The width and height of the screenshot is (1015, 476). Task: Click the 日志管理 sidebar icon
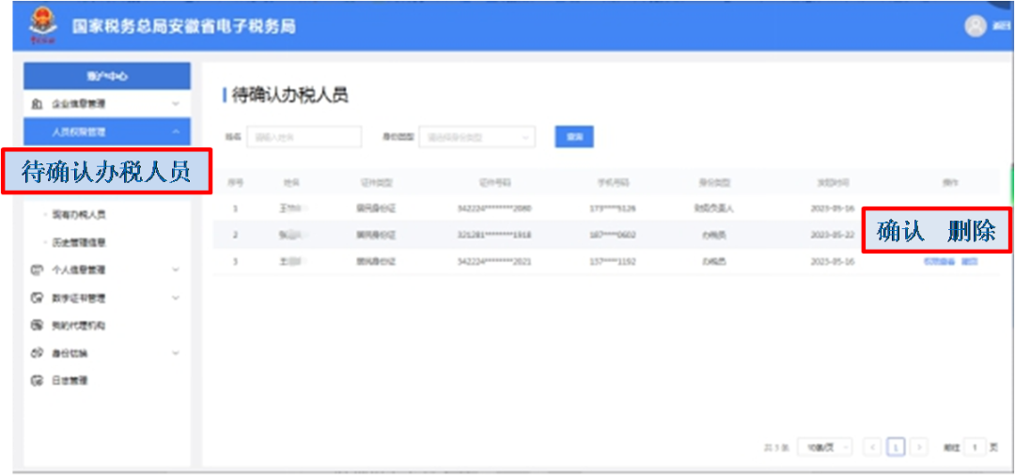pyautogui.click(x=37, y=381)
